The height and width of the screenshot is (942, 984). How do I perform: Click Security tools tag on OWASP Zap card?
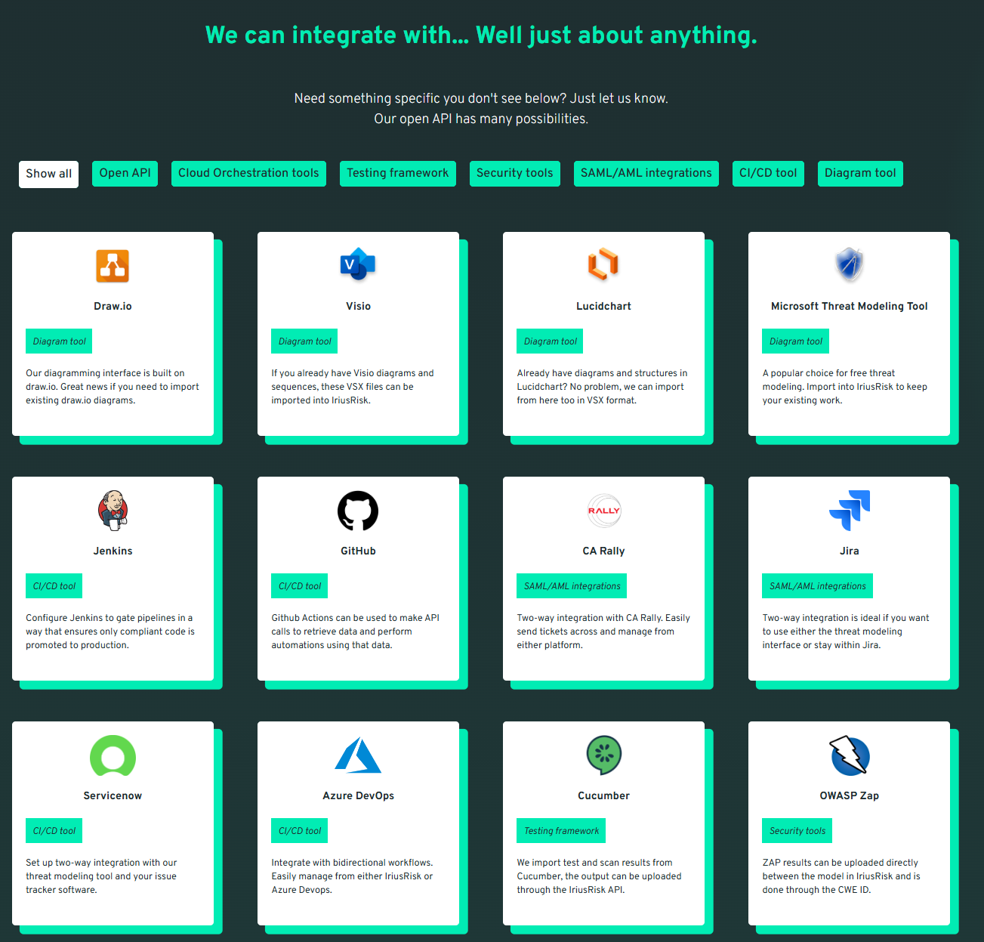[797, 831]
